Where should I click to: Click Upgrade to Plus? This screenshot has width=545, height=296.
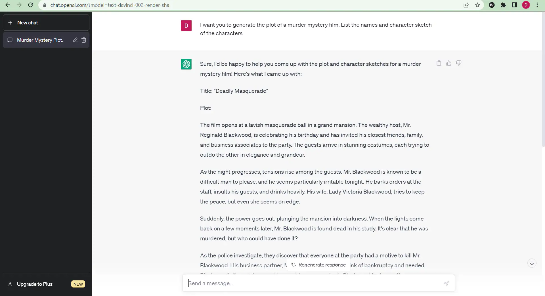coord(35,284)
